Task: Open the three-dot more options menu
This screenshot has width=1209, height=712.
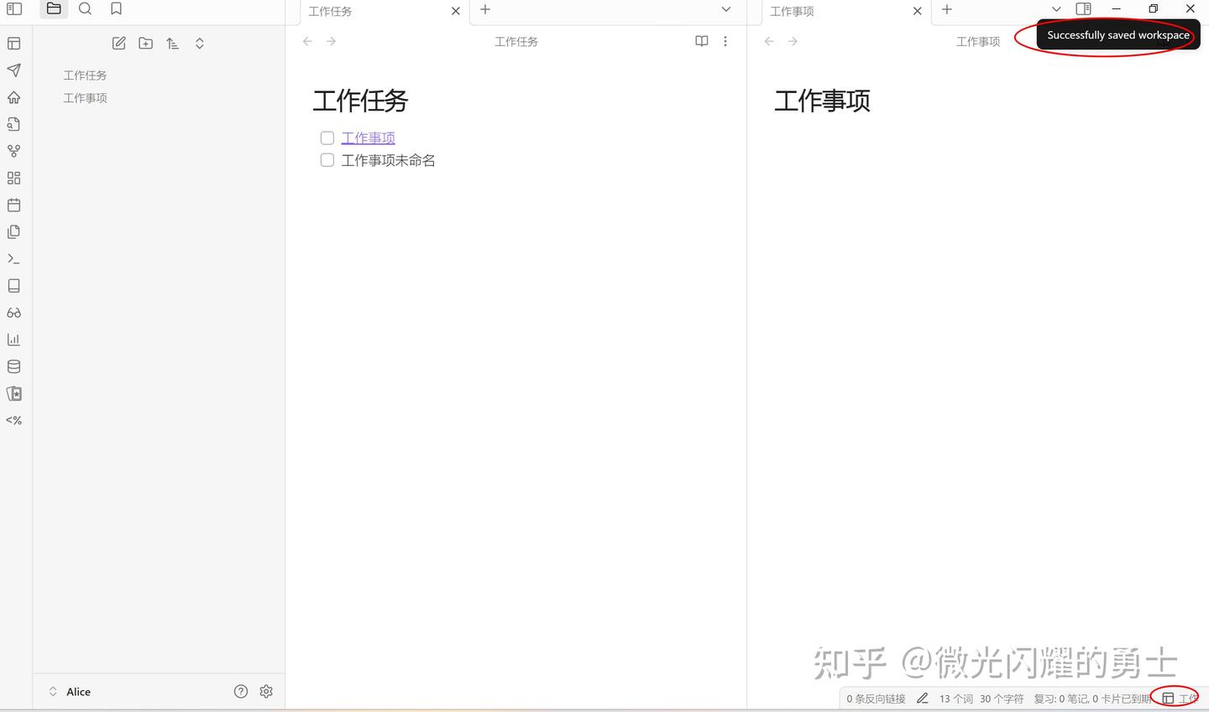Action: pos(725,41)
